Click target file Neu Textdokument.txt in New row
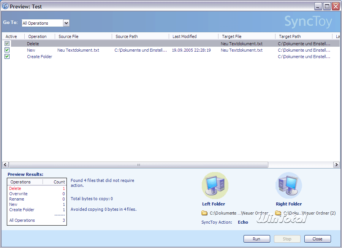 (242, 50)
